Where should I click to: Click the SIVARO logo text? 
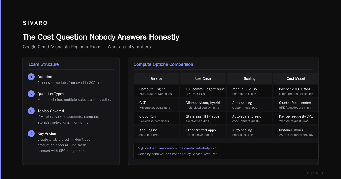click(x=35, y=23)
